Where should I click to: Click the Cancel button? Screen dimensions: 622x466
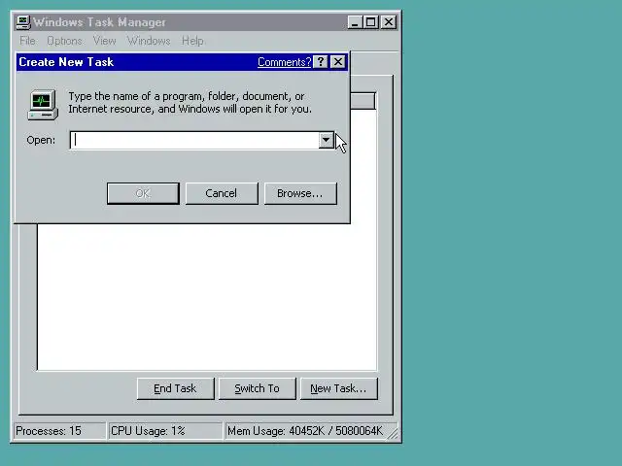tap(222, 193)
